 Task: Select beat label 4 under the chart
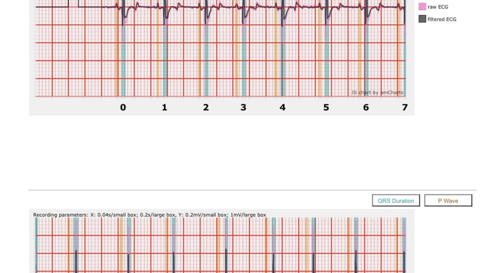[x=283, y=107]
